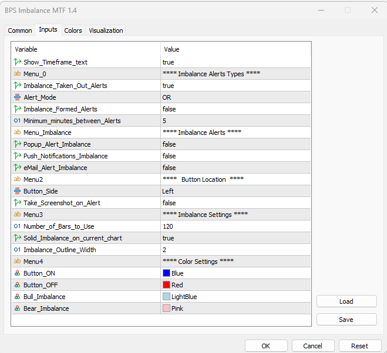The width and height of the screenshot is (387, 353).
Task: Toggle Popup_Alert_Imbalance value from false
Action: pos(235,144)
